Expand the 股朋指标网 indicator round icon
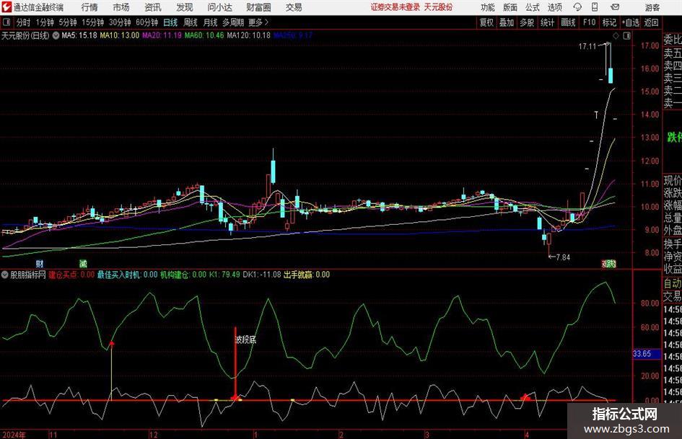This screenshot has width=682, height=439. pyautogui.click(x=5, y=275)
